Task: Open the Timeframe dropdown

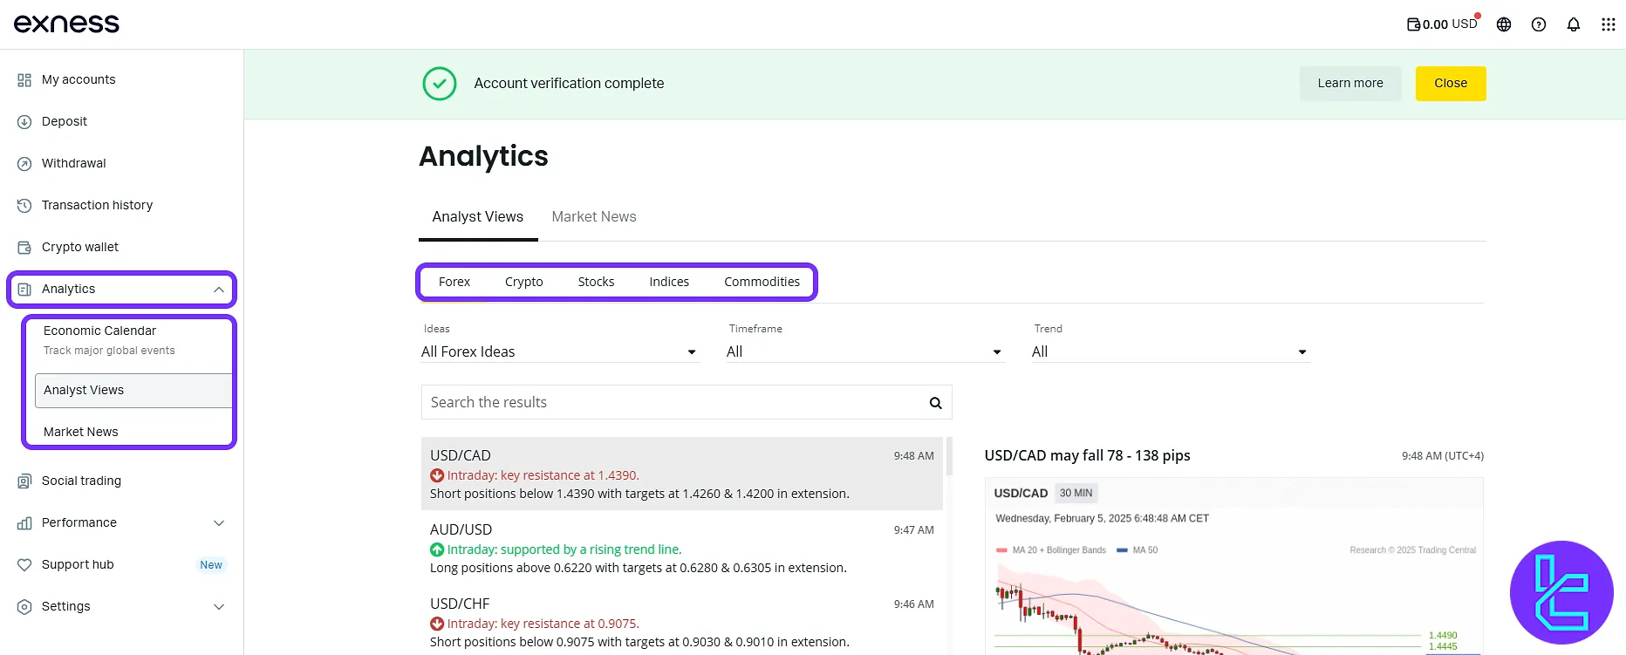Action: (865, 351)
